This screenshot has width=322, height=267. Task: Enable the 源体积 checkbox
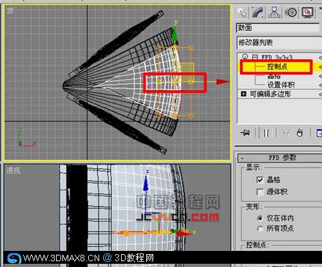pos(260,192)
